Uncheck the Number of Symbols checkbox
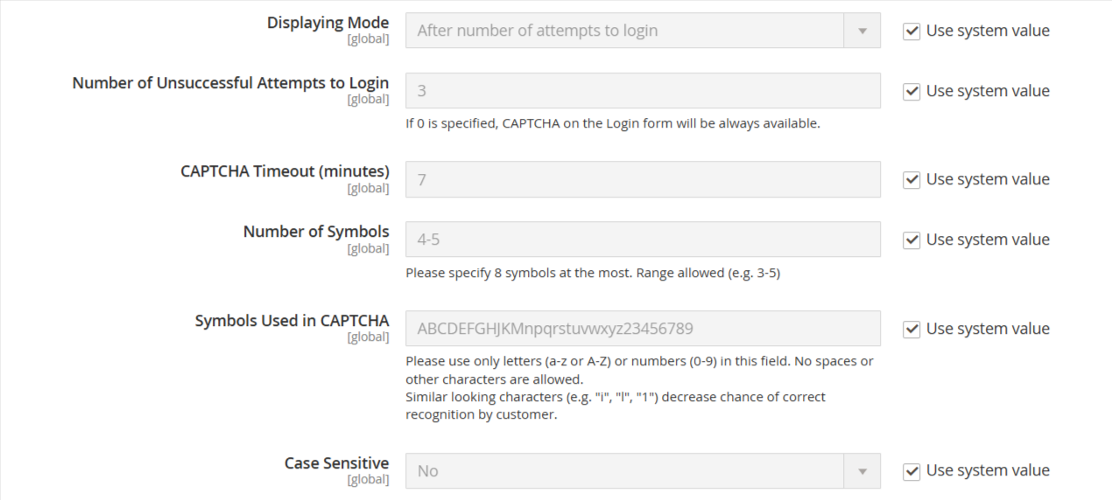The height and width of the screenshot is (500, 1112). click(911, 240)
